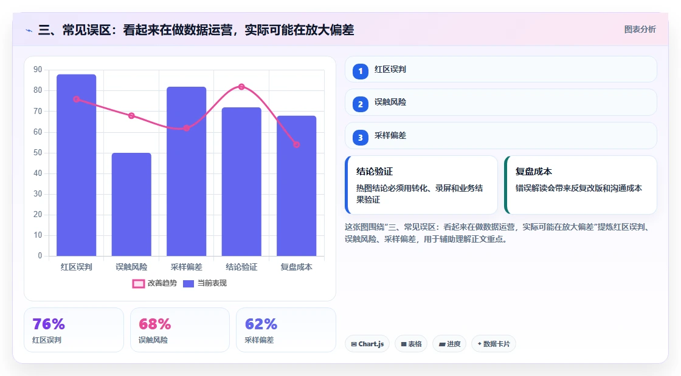Select the 采样偏差 list item
Screen dimensions: 681x376
pyautogui.click(x=501, y=136)
